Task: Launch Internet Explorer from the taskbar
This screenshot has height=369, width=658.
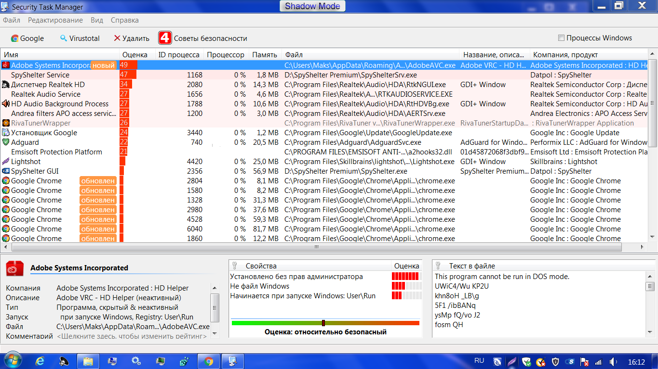Action: (40, 361)
